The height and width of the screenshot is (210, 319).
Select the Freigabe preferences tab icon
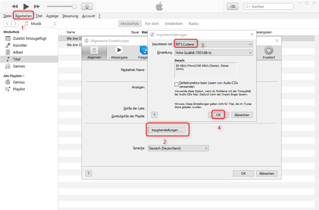[x=143, y=52]
